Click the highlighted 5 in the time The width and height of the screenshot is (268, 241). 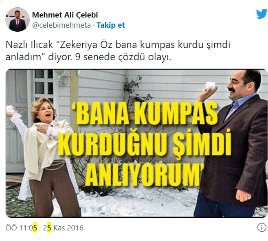coord(35,228)
